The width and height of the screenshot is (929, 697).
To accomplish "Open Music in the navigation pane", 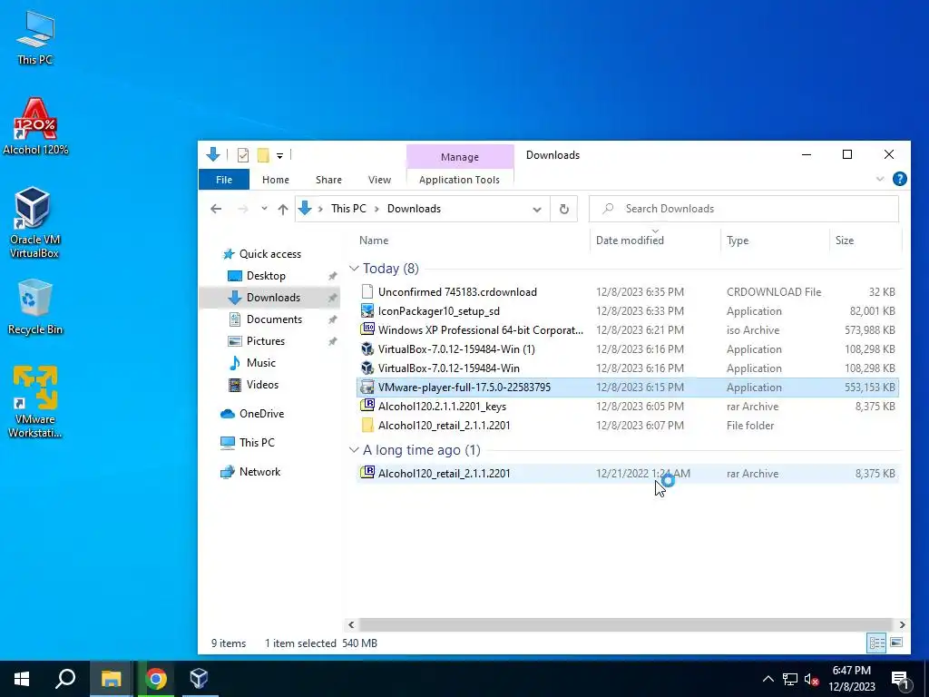I will coord(260,363).
